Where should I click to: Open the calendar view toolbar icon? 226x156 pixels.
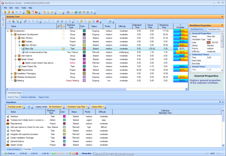pyautogui.click(x=32, y=12)
